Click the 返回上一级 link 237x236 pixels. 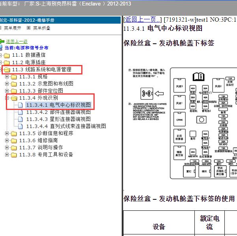click(17, 41)
